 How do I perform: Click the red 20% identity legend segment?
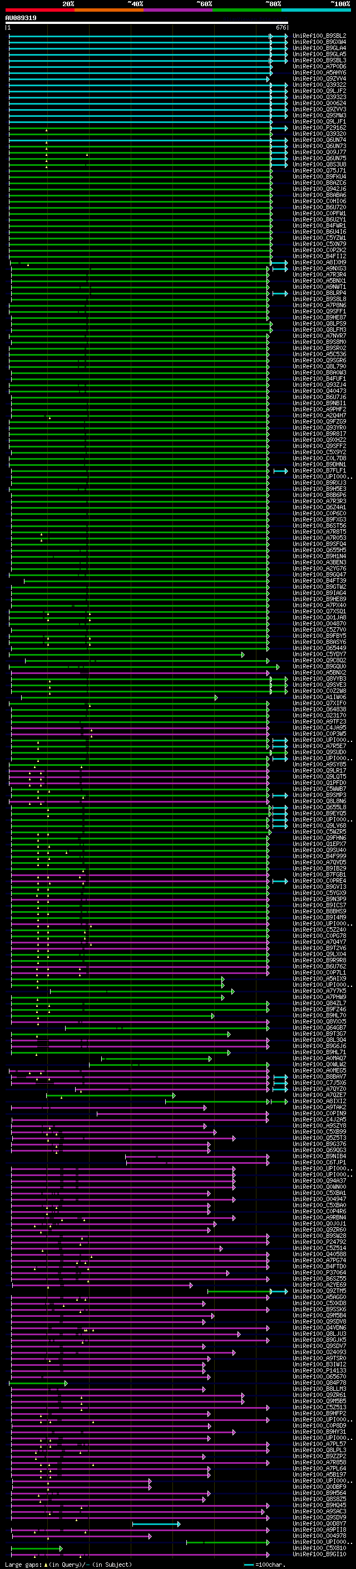[40, 10]
